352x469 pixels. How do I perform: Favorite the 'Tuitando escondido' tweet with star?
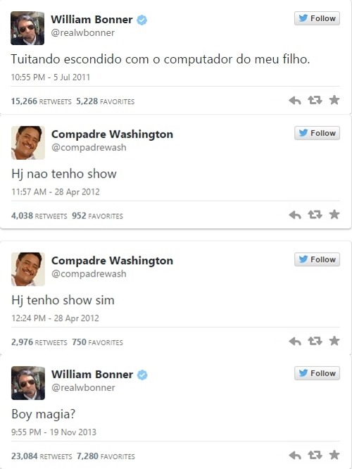(334, 100)
